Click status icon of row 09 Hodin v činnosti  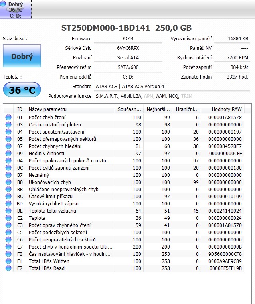pos(8,153)
